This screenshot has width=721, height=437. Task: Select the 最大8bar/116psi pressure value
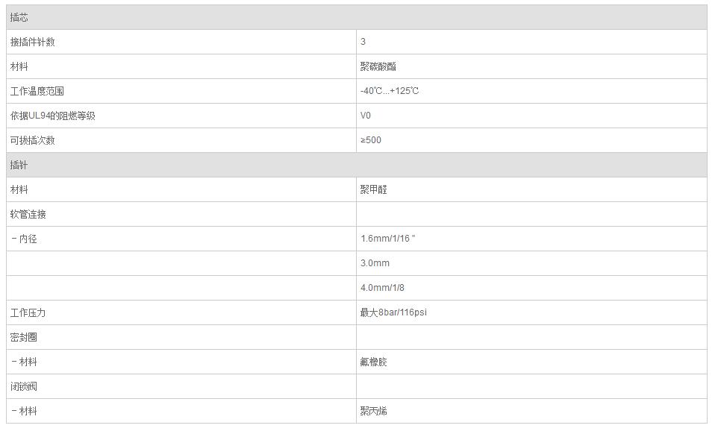click(x=393, y=312)
